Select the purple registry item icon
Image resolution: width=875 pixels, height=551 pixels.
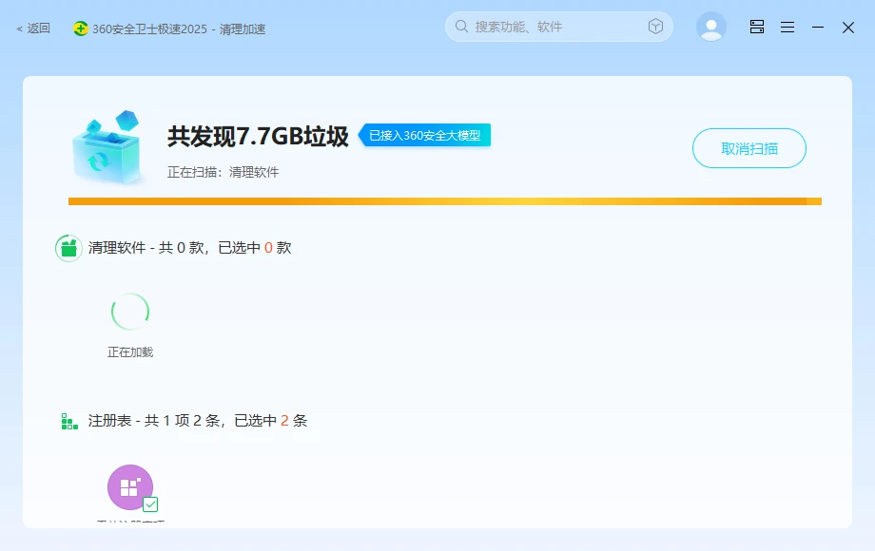pyautogui.click(x=130, y=487)
